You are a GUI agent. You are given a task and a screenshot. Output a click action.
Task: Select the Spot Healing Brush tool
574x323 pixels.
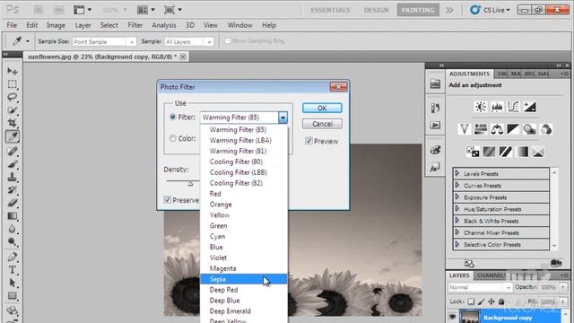point(12,151)
